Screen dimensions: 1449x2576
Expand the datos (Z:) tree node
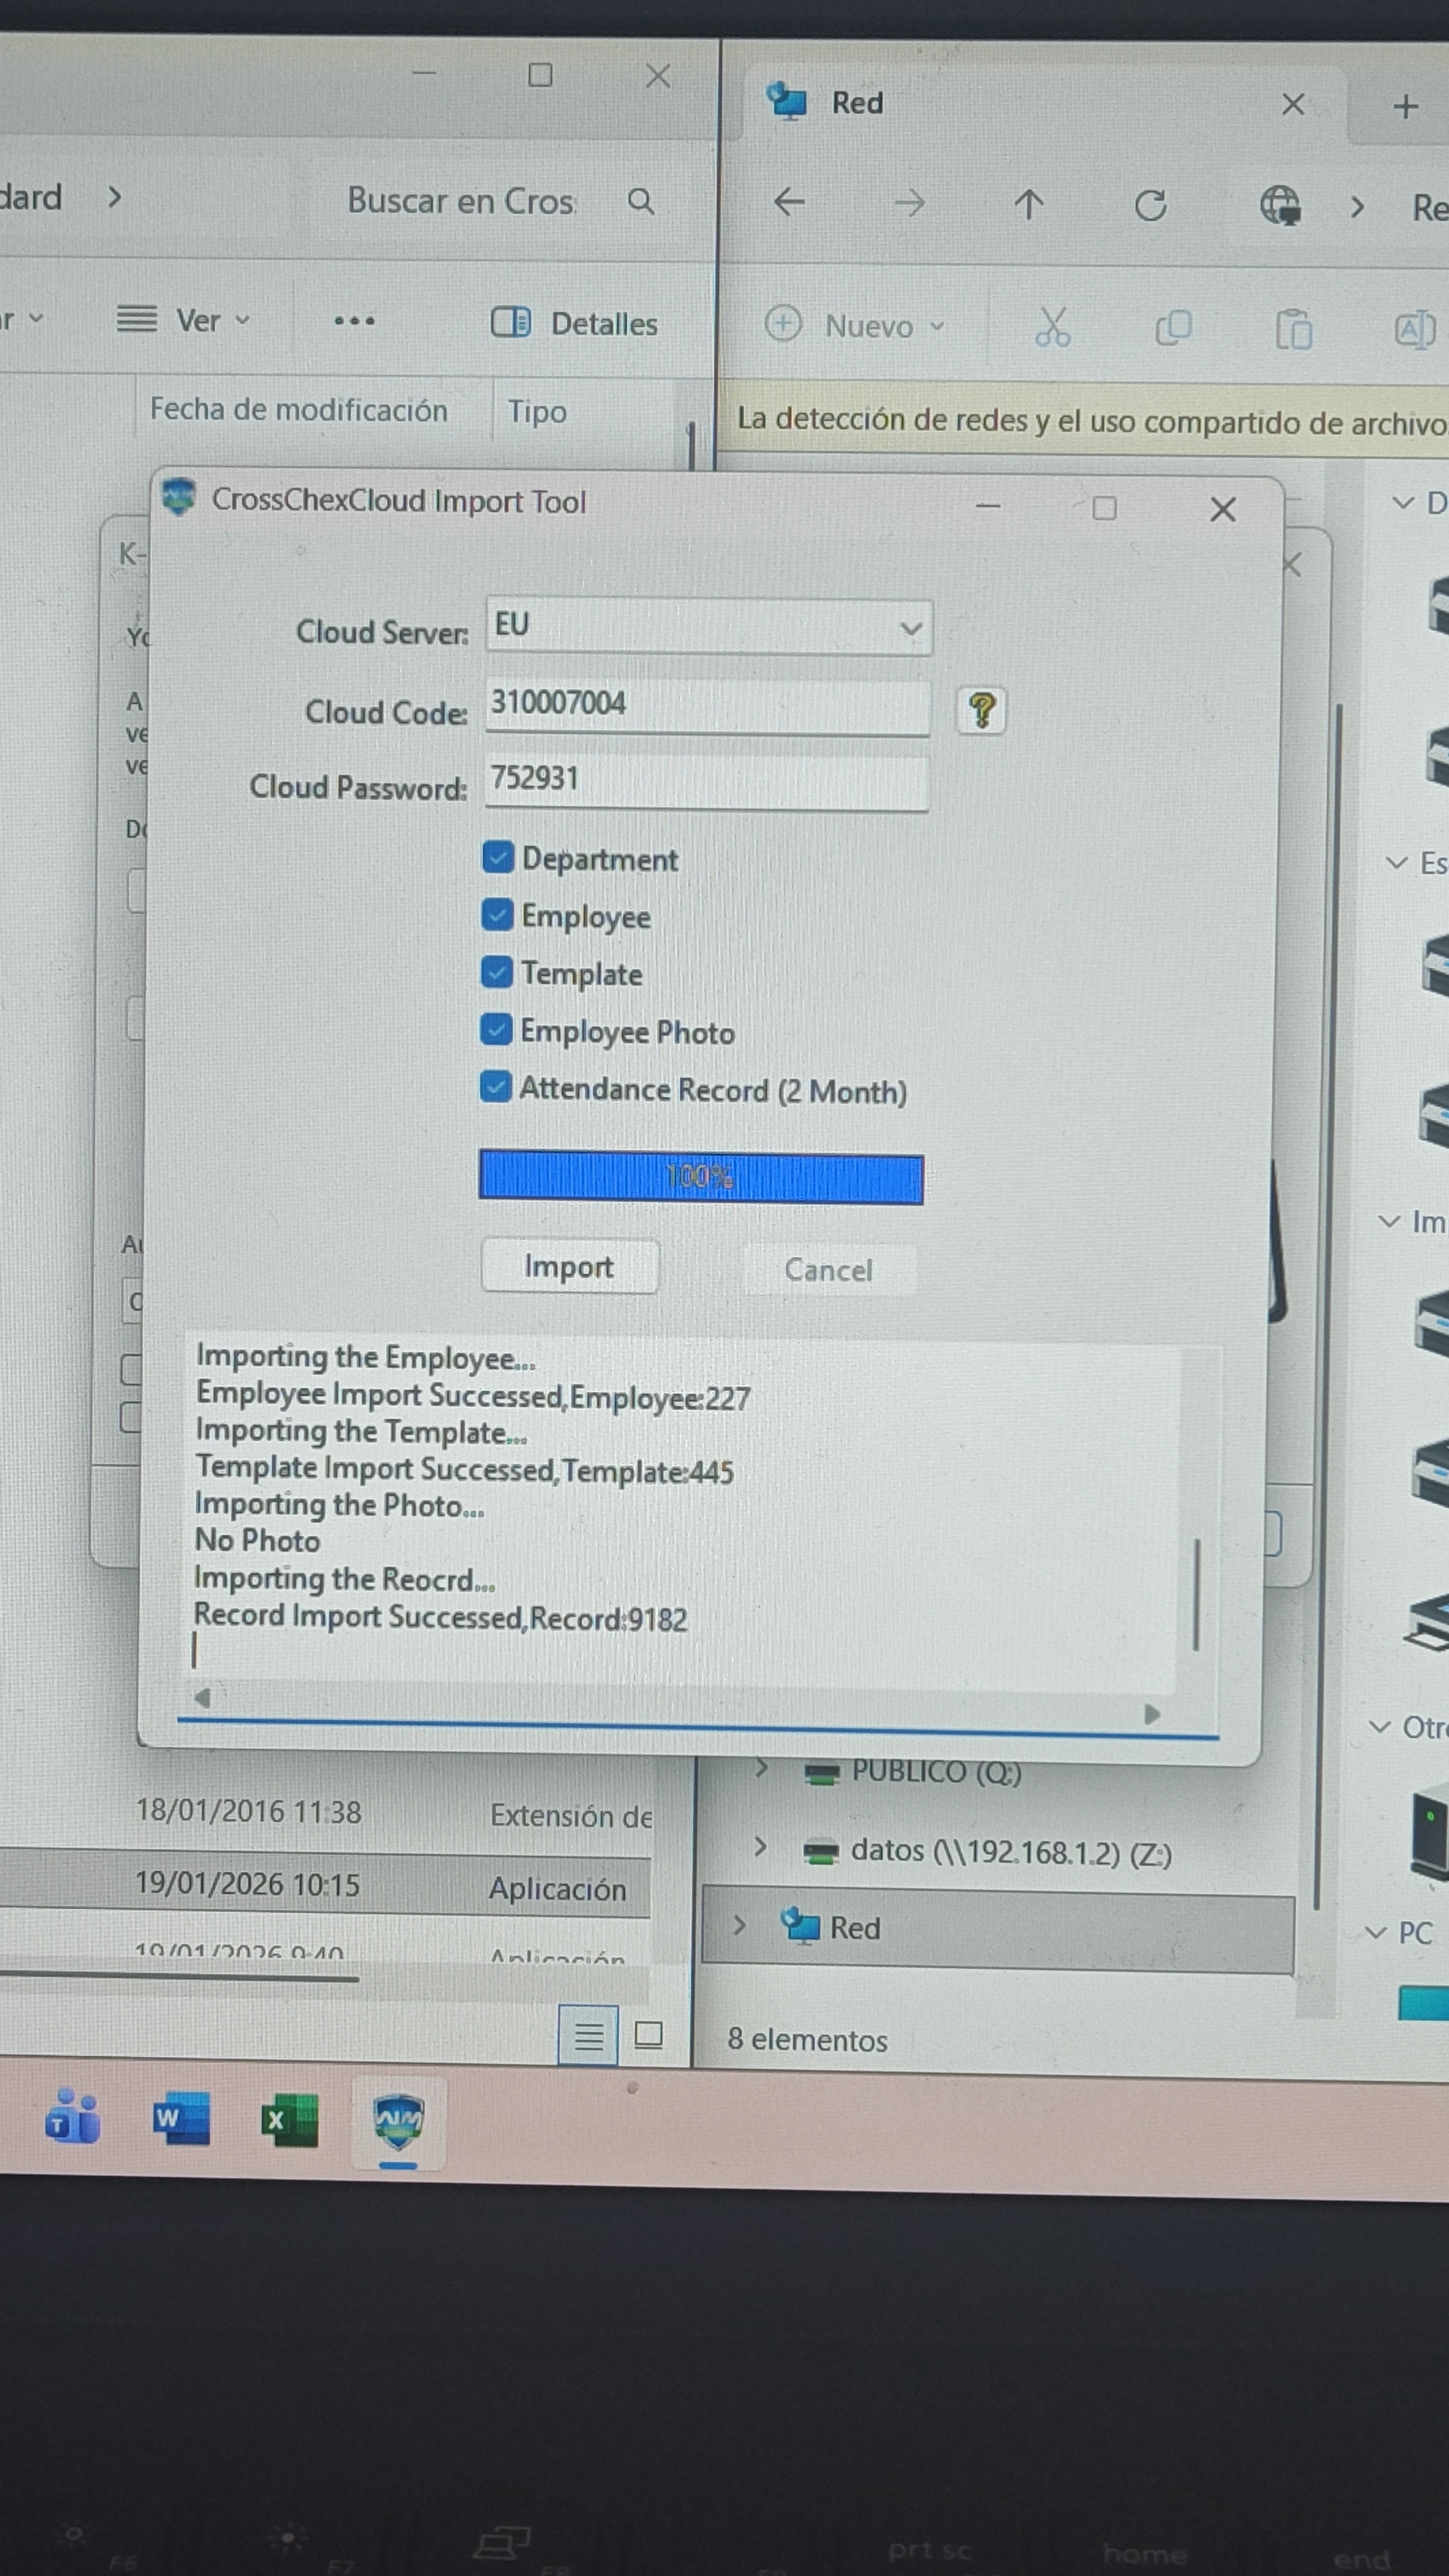click(x=760, y=1846)
